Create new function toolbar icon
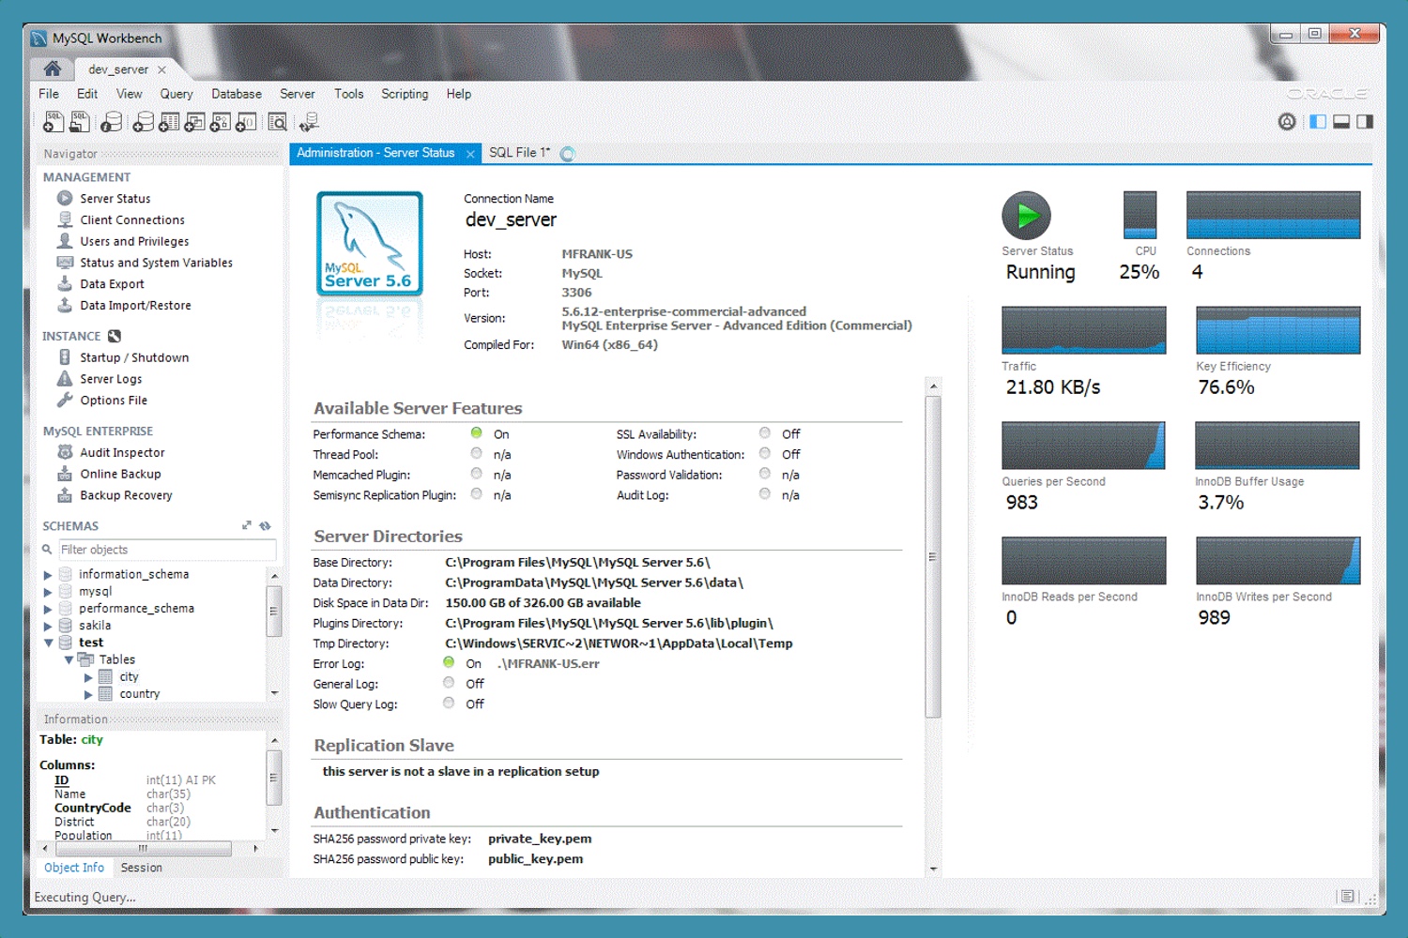1408x938 pixels. pyautogui.click(x=245, y=122)
